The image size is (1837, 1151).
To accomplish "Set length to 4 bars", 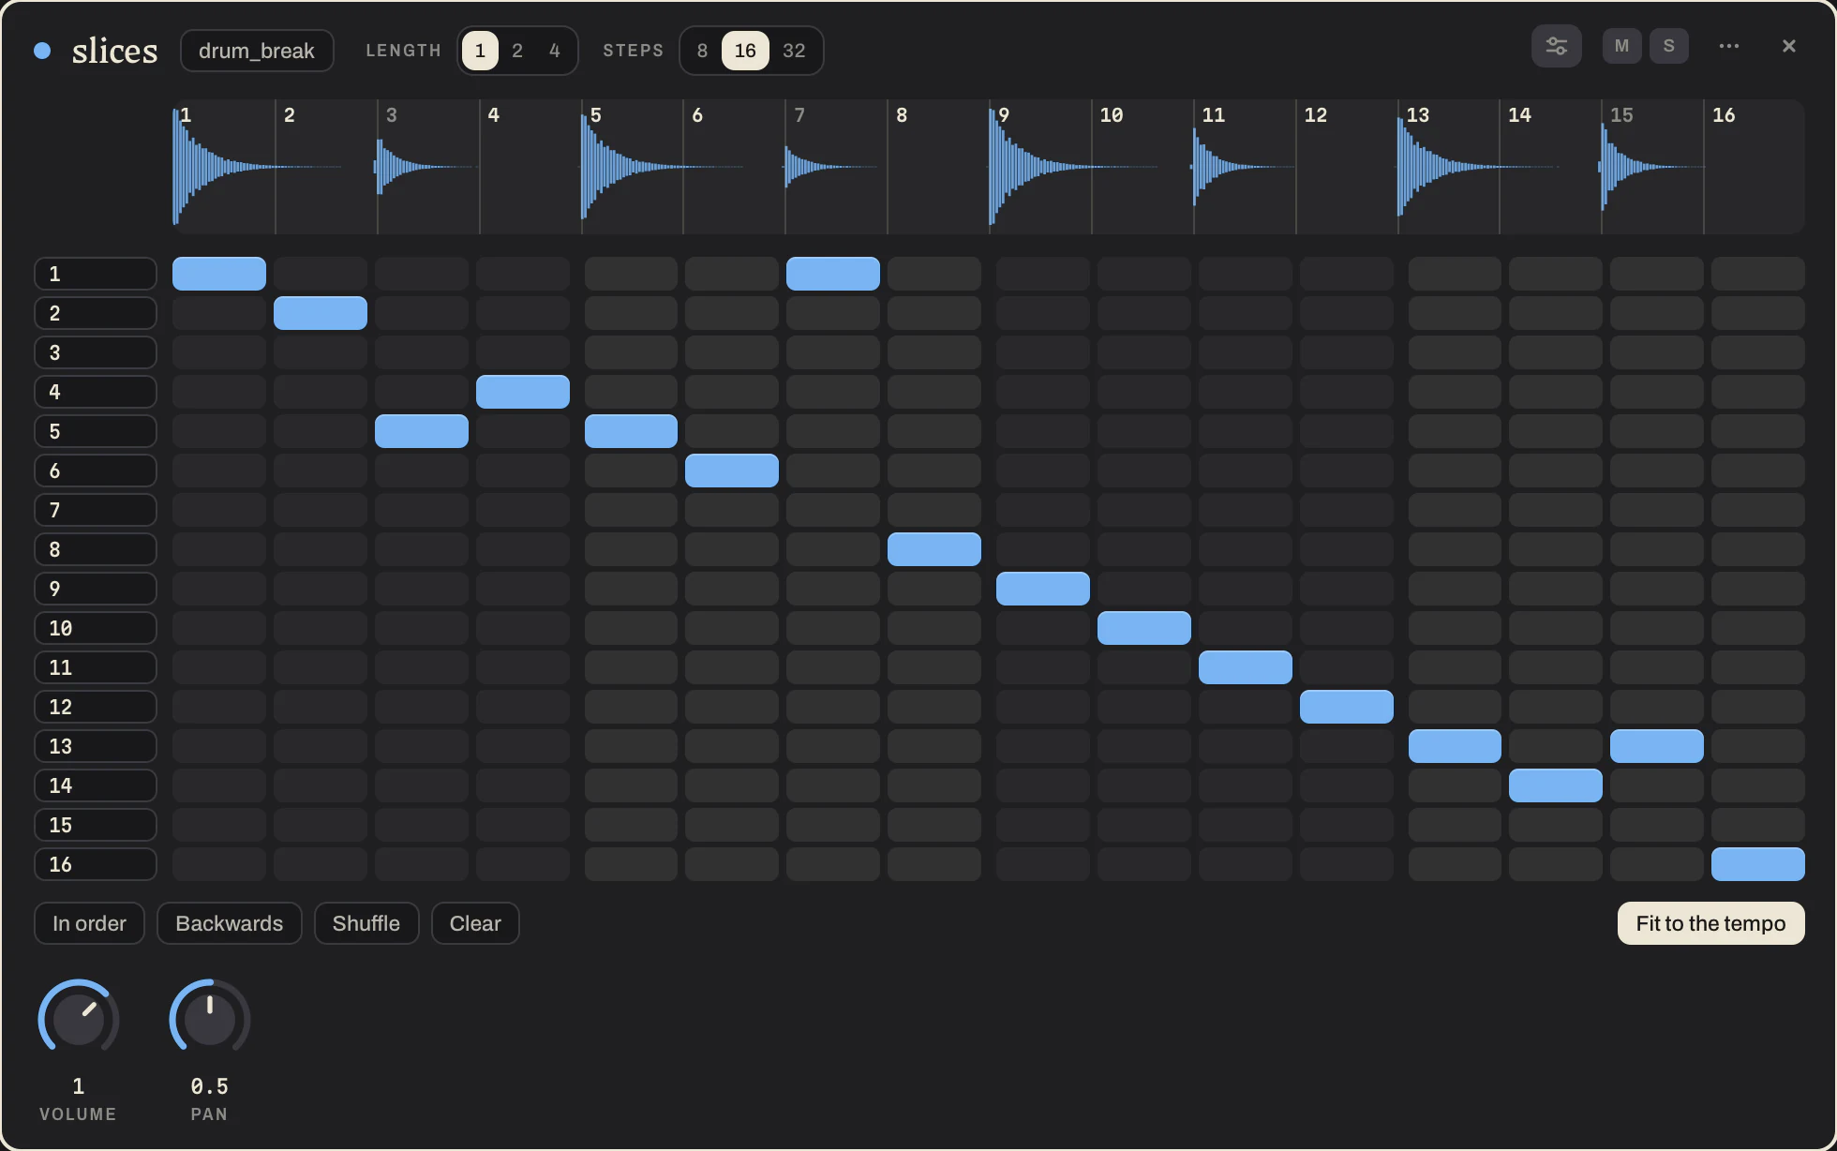I will pyautogui.click(x=555, y=51).
